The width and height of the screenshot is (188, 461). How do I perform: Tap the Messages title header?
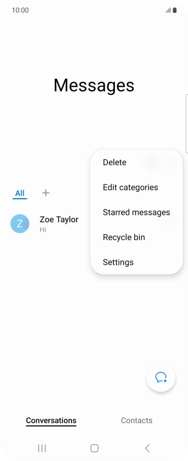94,85
